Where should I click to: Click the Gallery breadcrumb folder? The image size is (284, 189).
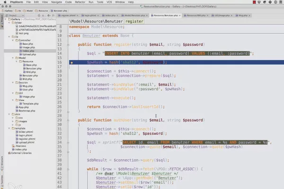coord(7,11)
